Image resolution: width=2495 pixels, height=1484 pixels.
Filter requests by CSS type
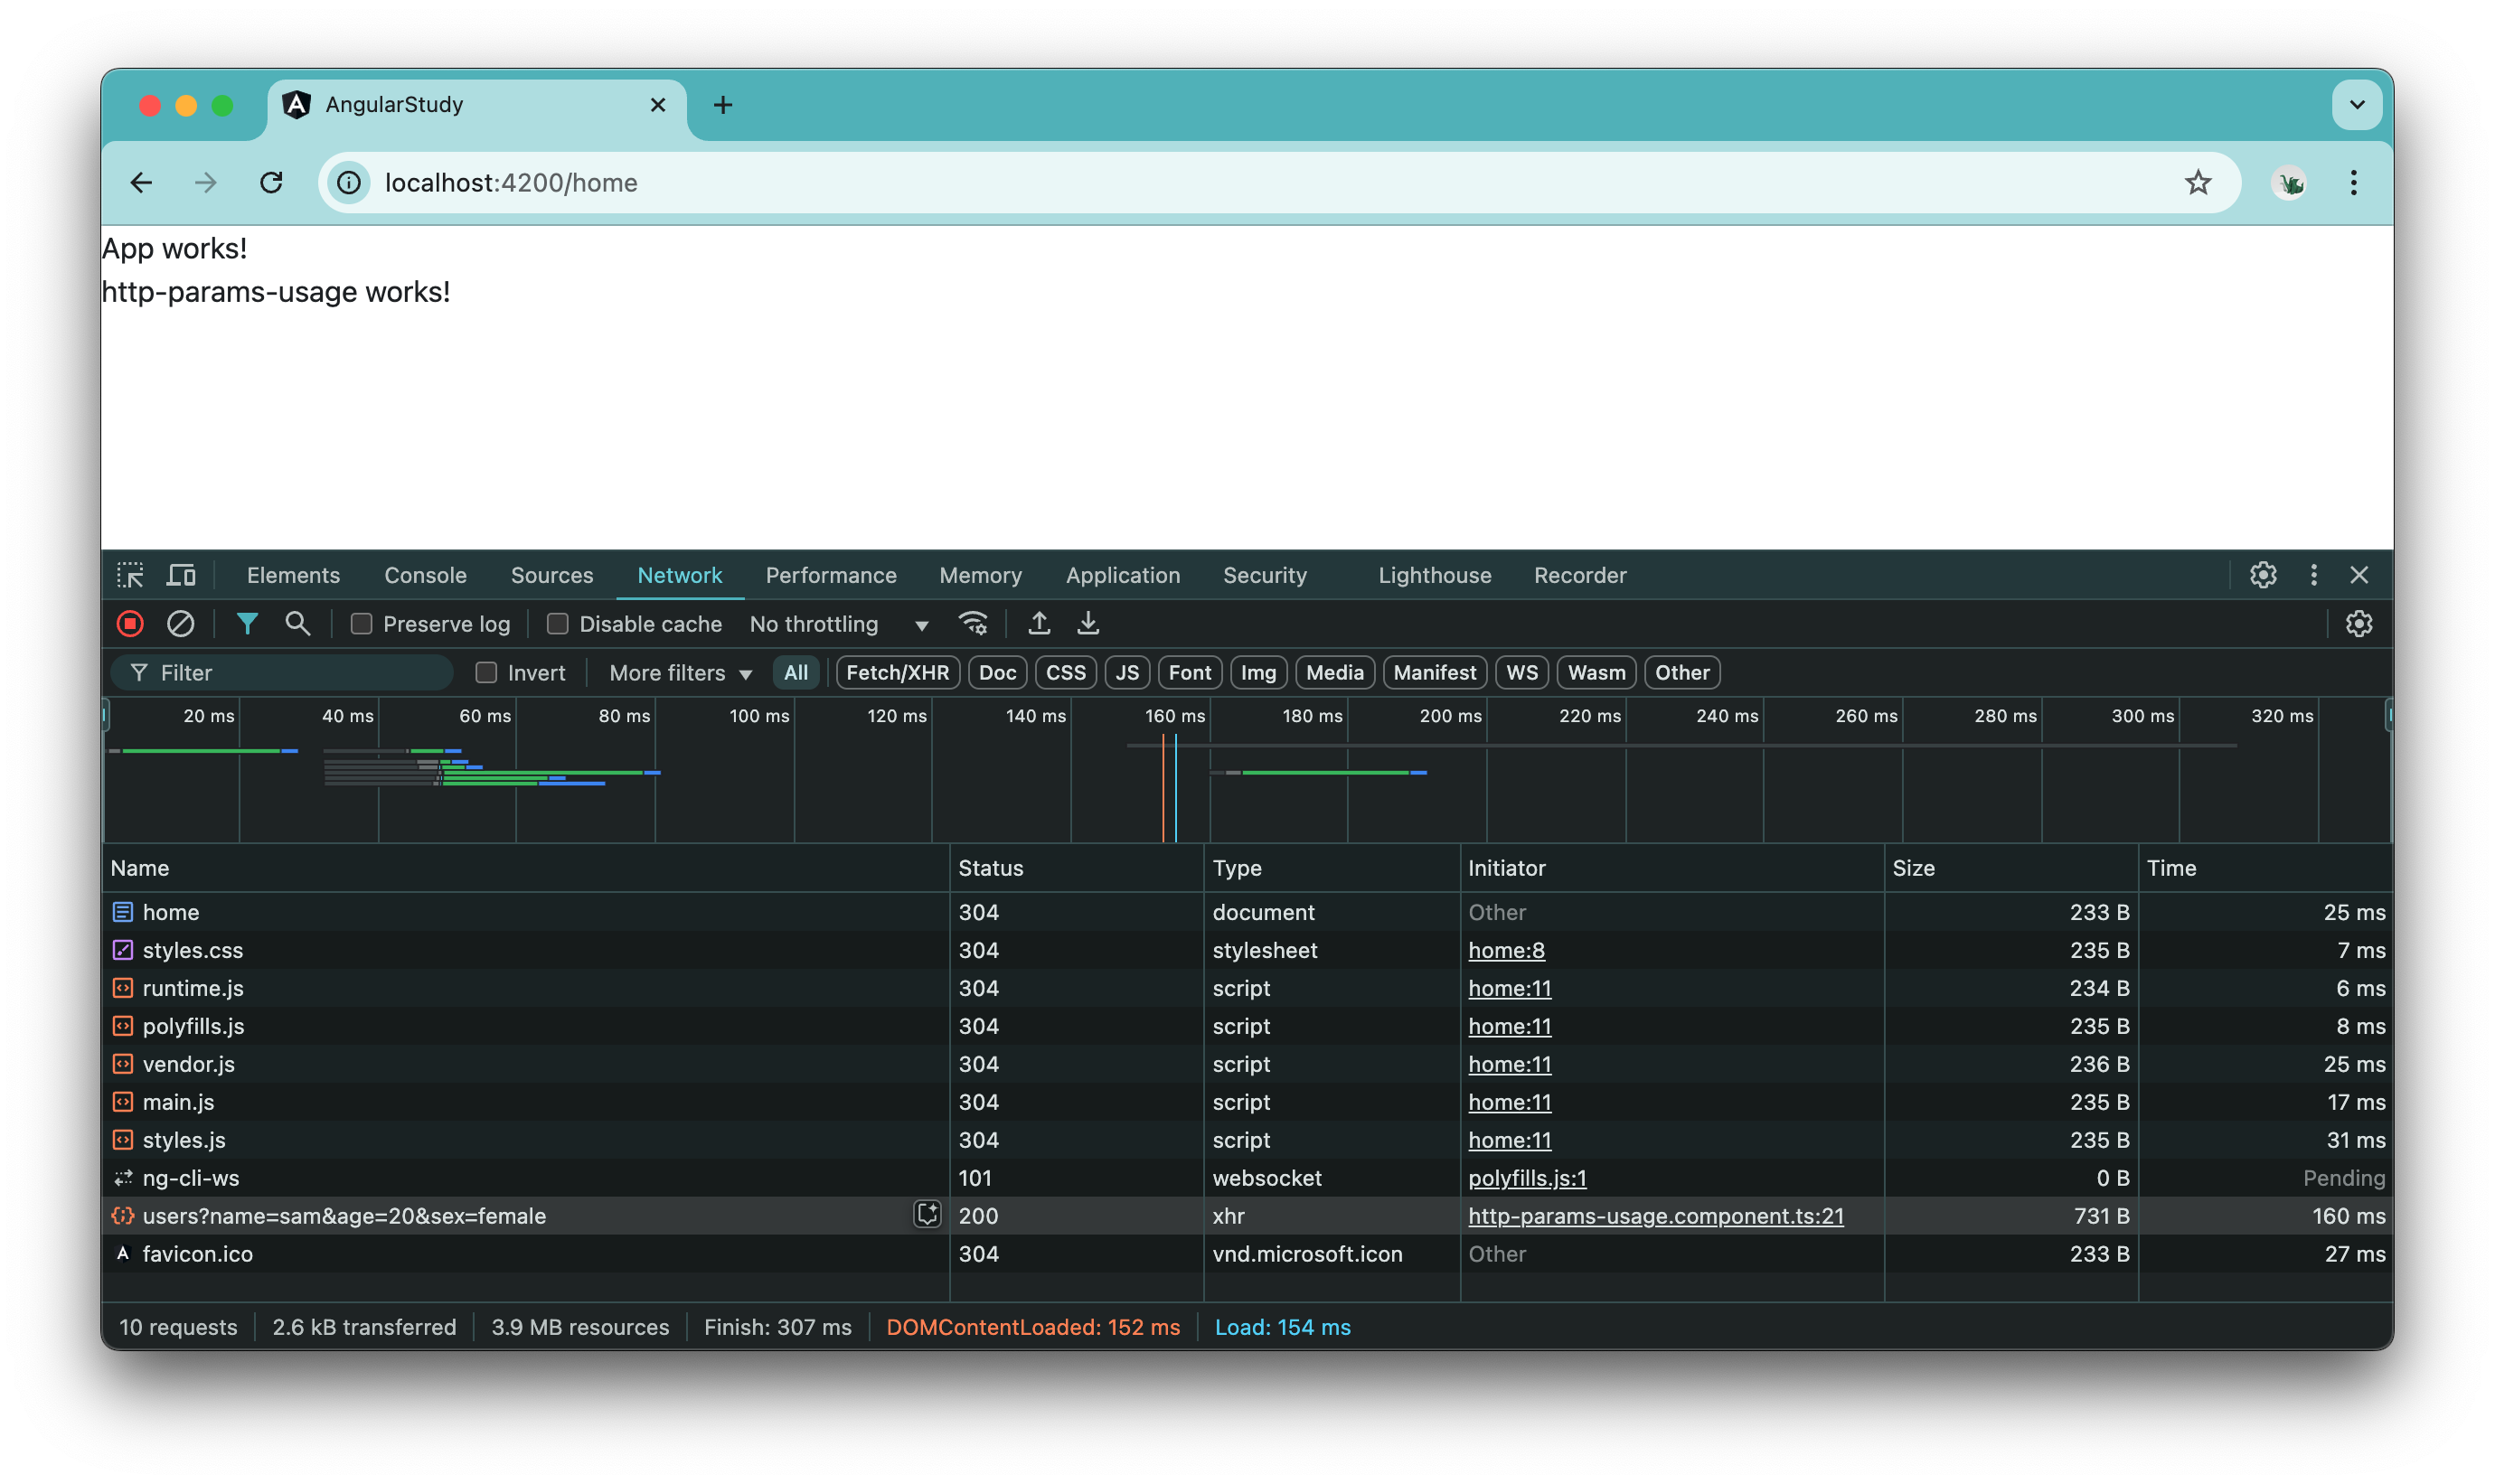1065,673
